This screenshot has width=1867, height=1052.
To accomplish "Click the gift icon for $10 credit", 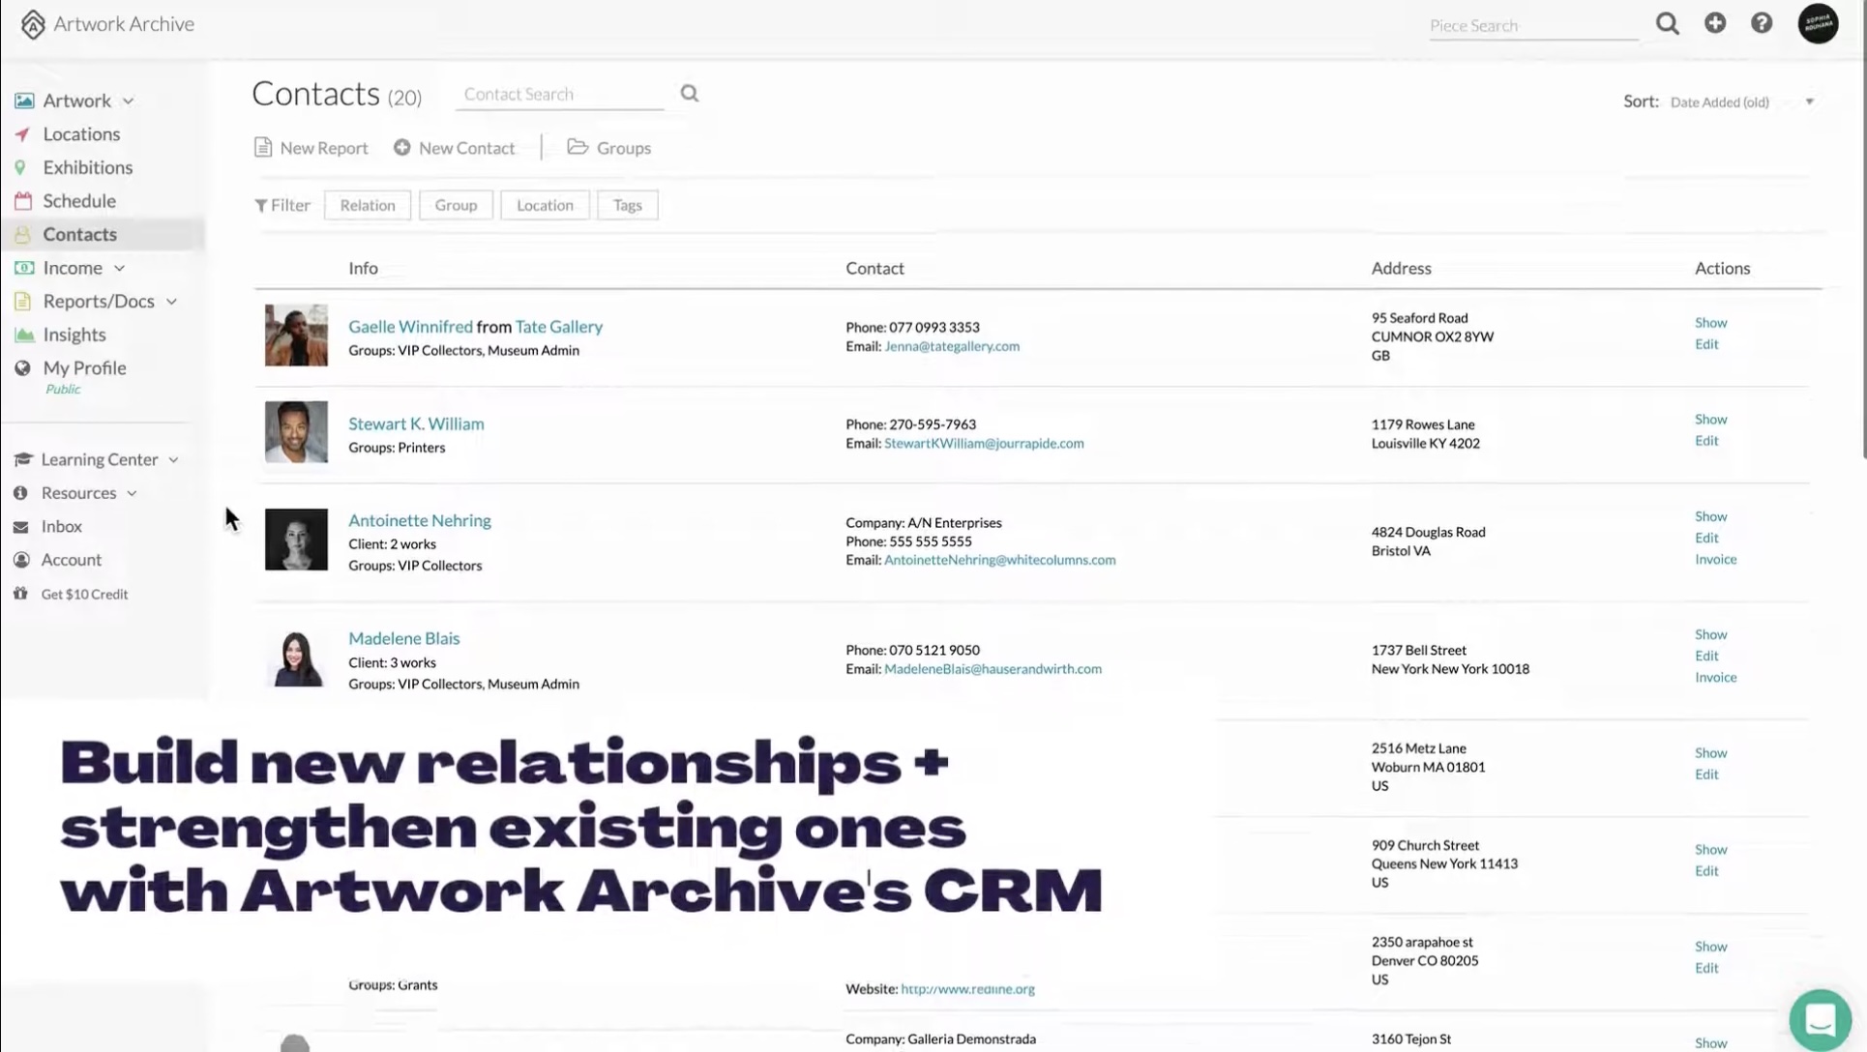I will [20, 594].
